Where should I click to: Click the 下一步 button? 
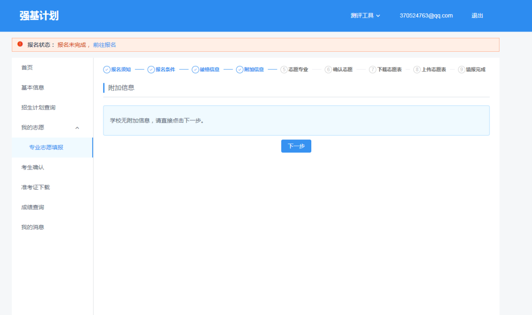(296, 146)
